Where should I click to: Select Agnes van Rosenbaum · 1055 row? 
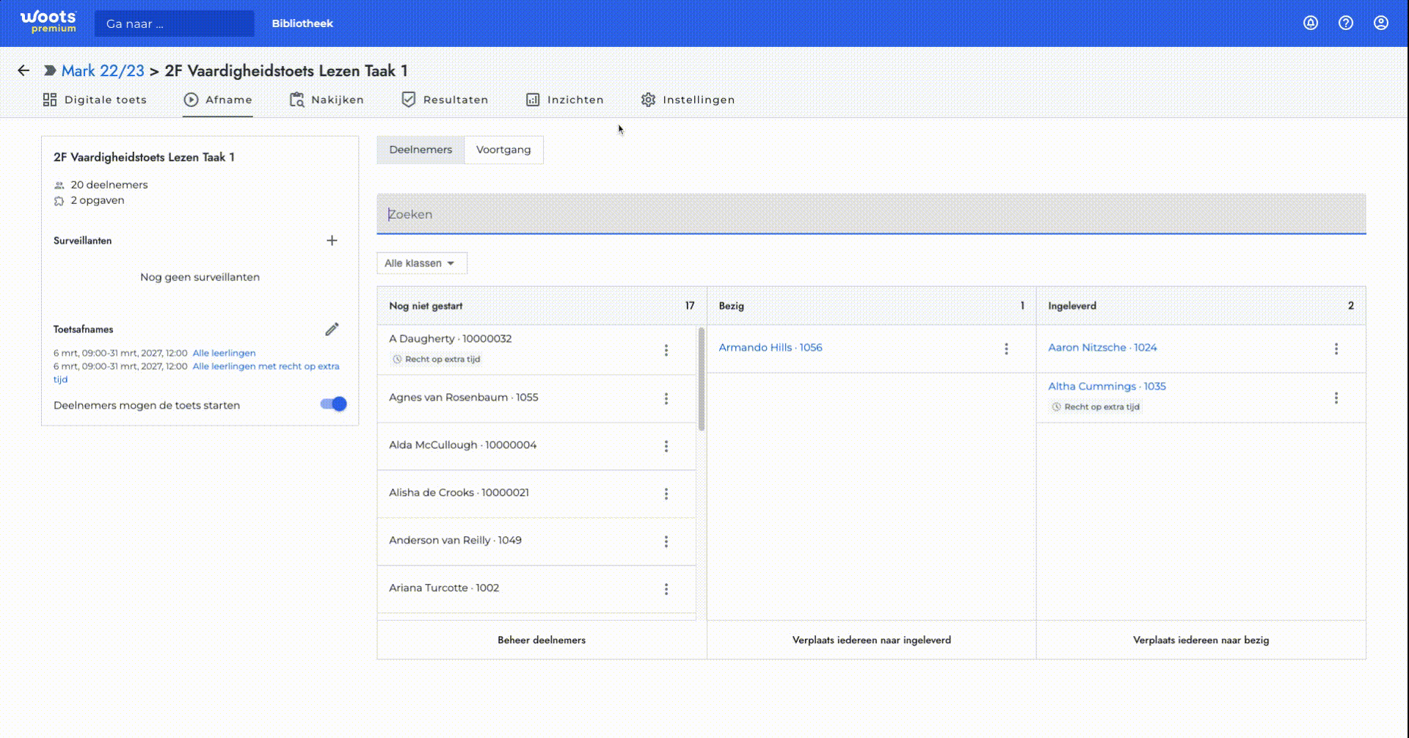pyautogui.click(x=536, y=398)
